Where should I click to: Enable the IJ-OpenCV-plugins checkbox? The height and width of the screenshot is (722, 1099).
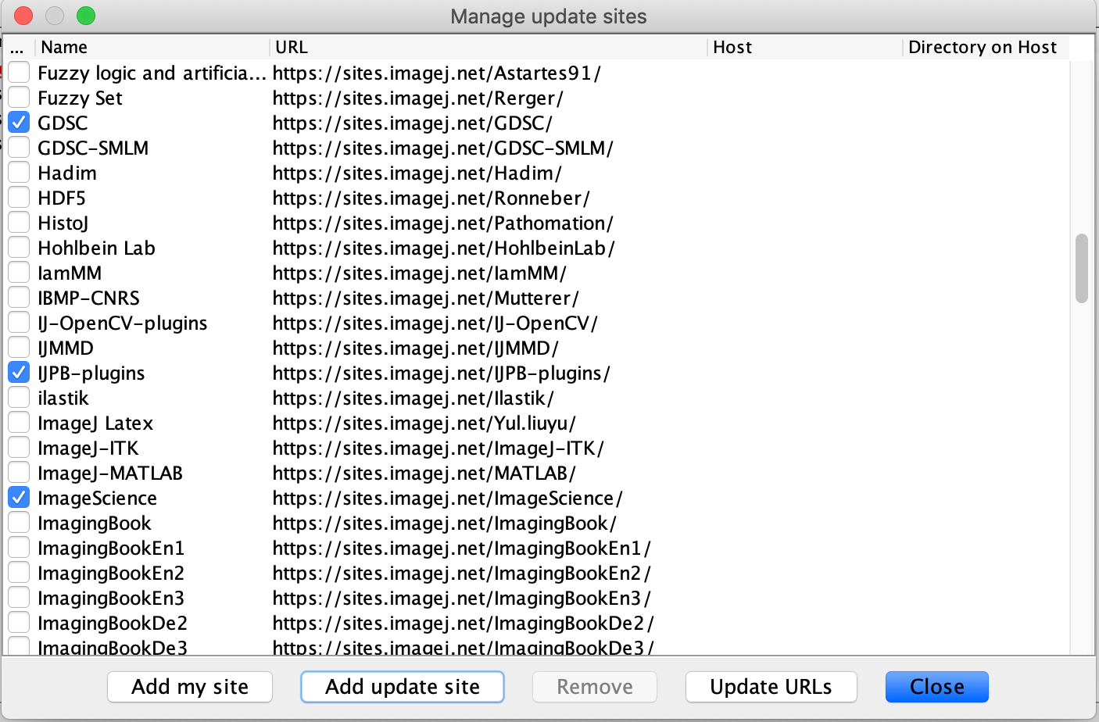(x=19, y=323)
